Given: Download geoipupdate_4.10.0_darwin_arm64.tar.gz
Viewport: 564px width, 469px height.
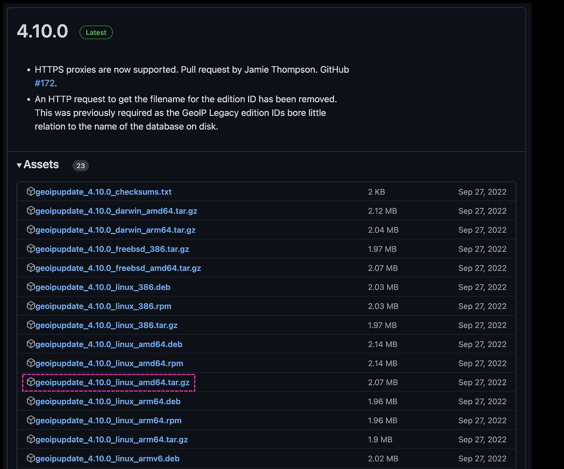Looking at the screenshot, I should pyautogui.click(x=115, y=230).
